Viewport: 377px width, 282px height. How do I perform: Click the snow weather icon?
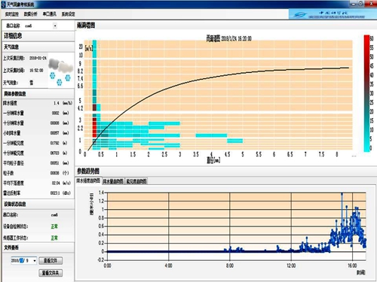click(61, 71)
